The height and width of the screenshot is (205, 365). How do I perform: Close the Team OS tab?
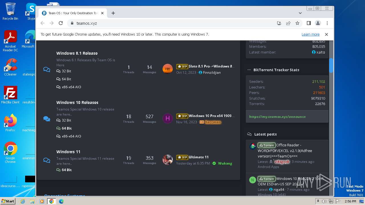(x=102, y=13)
